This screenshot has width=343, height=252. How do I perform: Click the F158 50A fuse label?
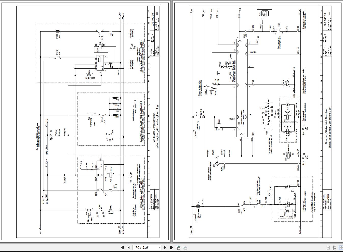tap(58, 53)
